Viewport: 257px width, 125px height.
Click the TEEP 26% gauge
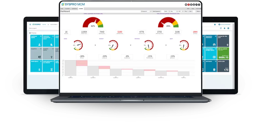(168, 22)
